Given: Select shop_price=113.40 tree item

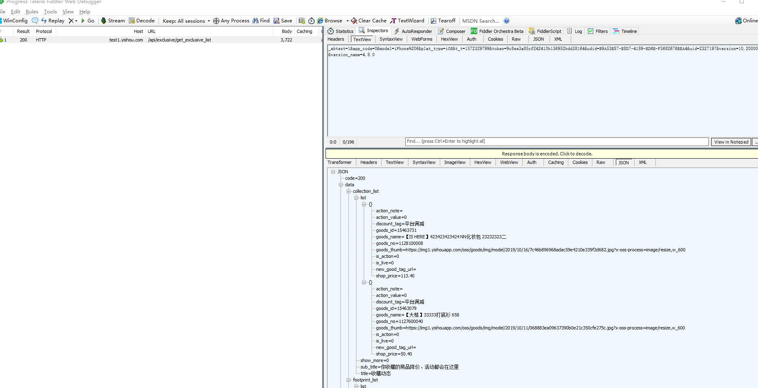Looking at the screenshot, I should 395,276.
